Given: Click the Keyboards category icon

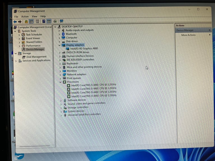Looking at the screenshot, I should pyautogui.click(x=64, y=63).
